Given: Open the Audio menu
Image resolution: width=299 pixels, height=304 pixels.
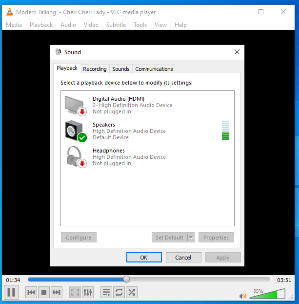Looking at the screenshot, I should pyautogui.click(x=68, y=25).
